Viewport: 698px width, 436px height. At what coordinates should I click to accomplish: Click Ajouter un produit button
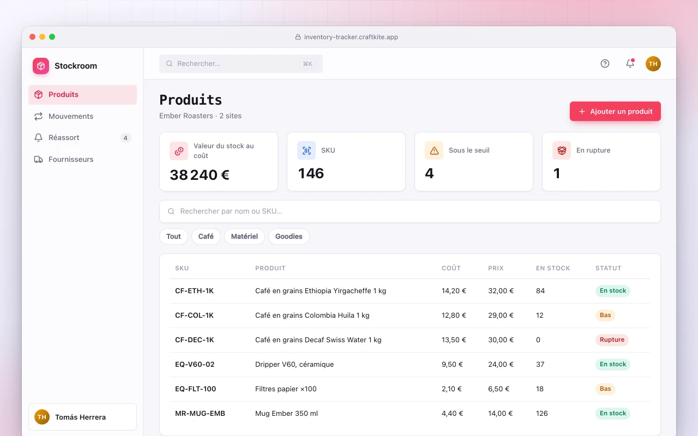click(615, 111)
